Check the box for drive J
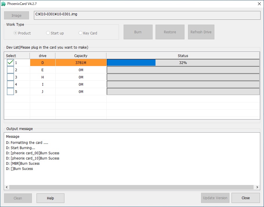The width and height of the screenshot is (264, 207). coord(10,91)
